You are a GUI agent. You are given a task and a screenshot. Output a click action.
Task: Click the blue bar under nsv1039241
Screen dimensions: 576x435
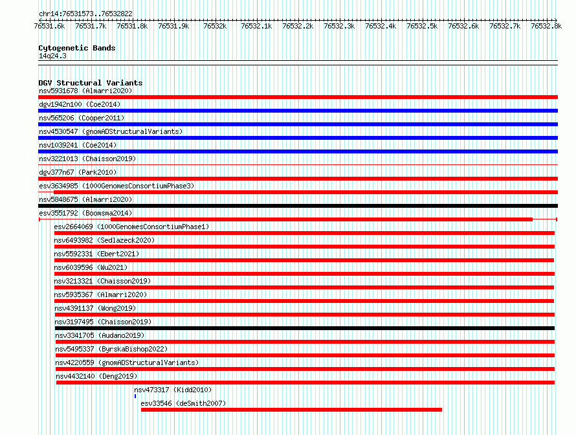(298, 151)
